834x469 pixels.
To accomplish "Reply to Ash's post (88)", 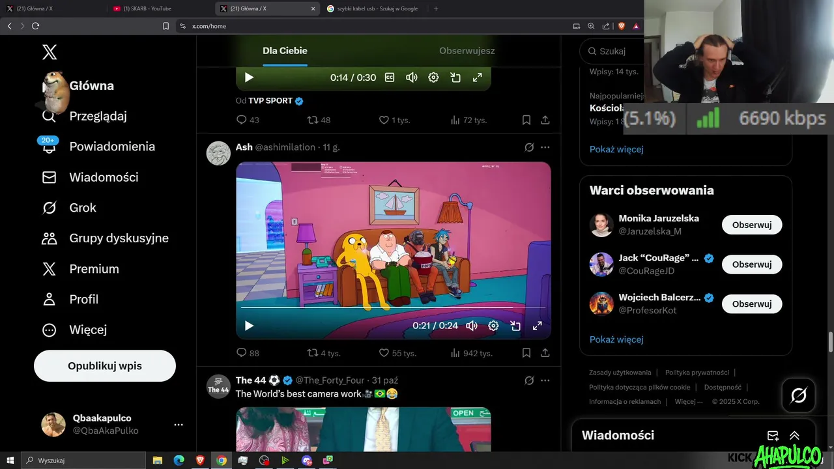I will point(248,353).
